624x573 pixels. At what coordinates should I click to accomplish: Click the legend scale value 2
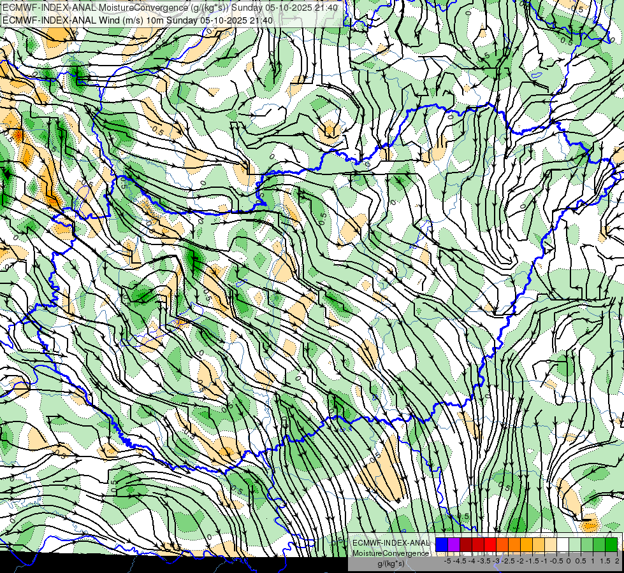click(617, 561)
